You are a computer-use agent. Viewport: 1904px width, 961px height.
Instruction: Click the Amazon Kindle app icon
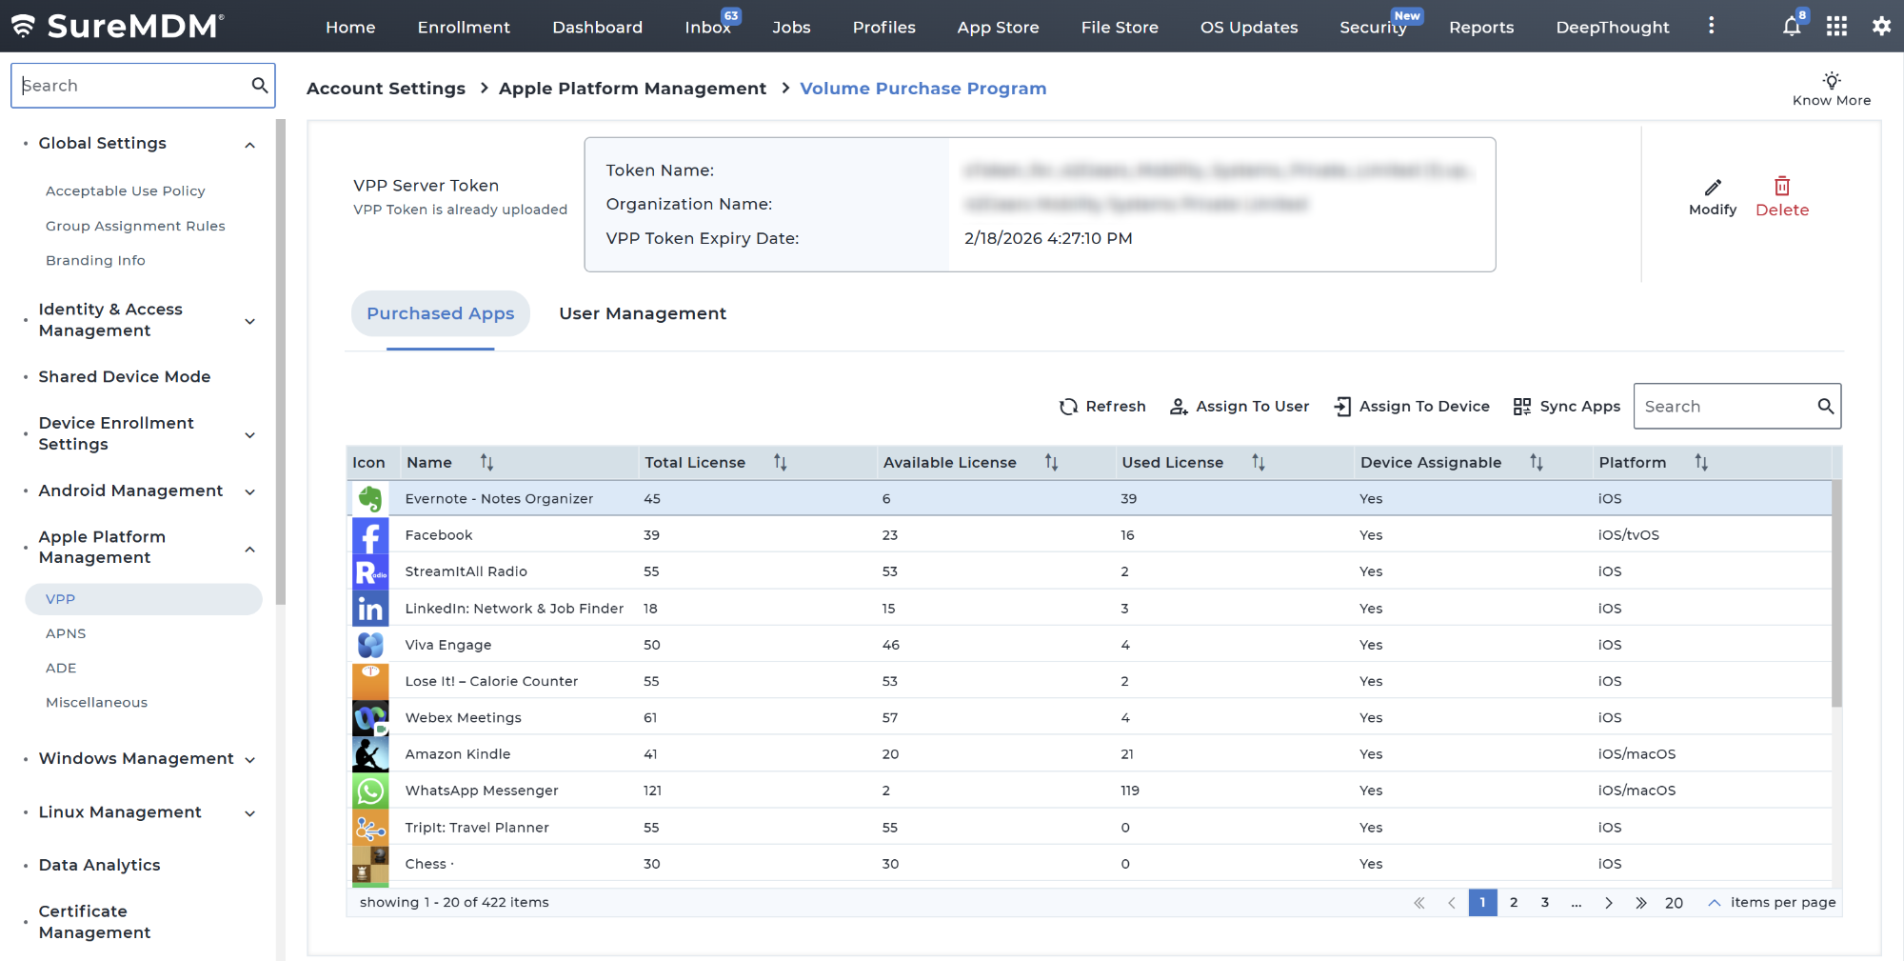click(x=370, y=754)
